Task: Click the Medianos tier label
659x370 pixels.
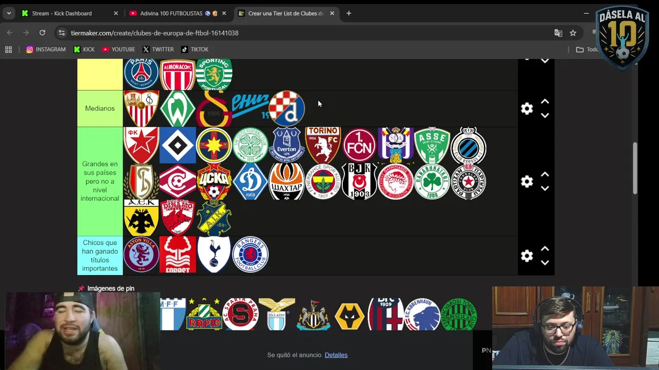Action: [x=100, y=108]
